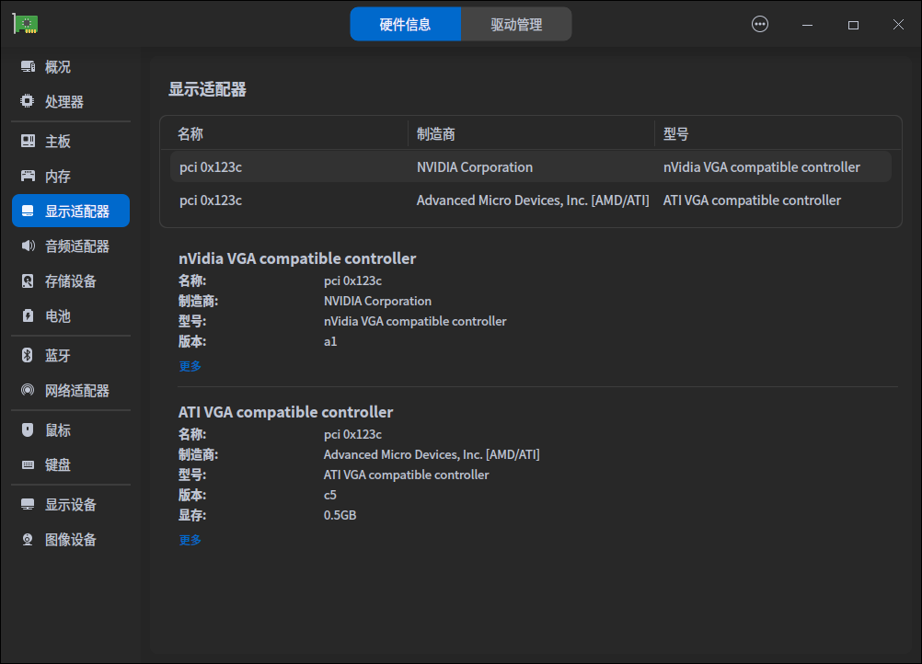The width and height of the screenshot is (922, 664).
Task: Expand 更多 under NVIDIA controller details
Action: [x=190, y=366]
